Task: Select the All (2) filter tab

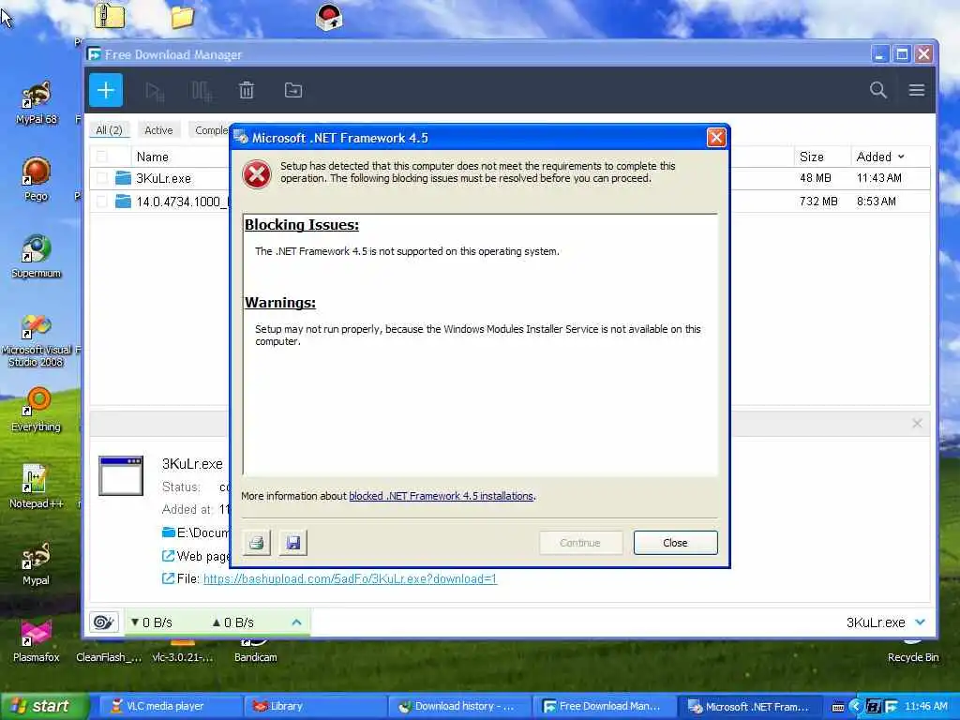Action: (109, 129)
